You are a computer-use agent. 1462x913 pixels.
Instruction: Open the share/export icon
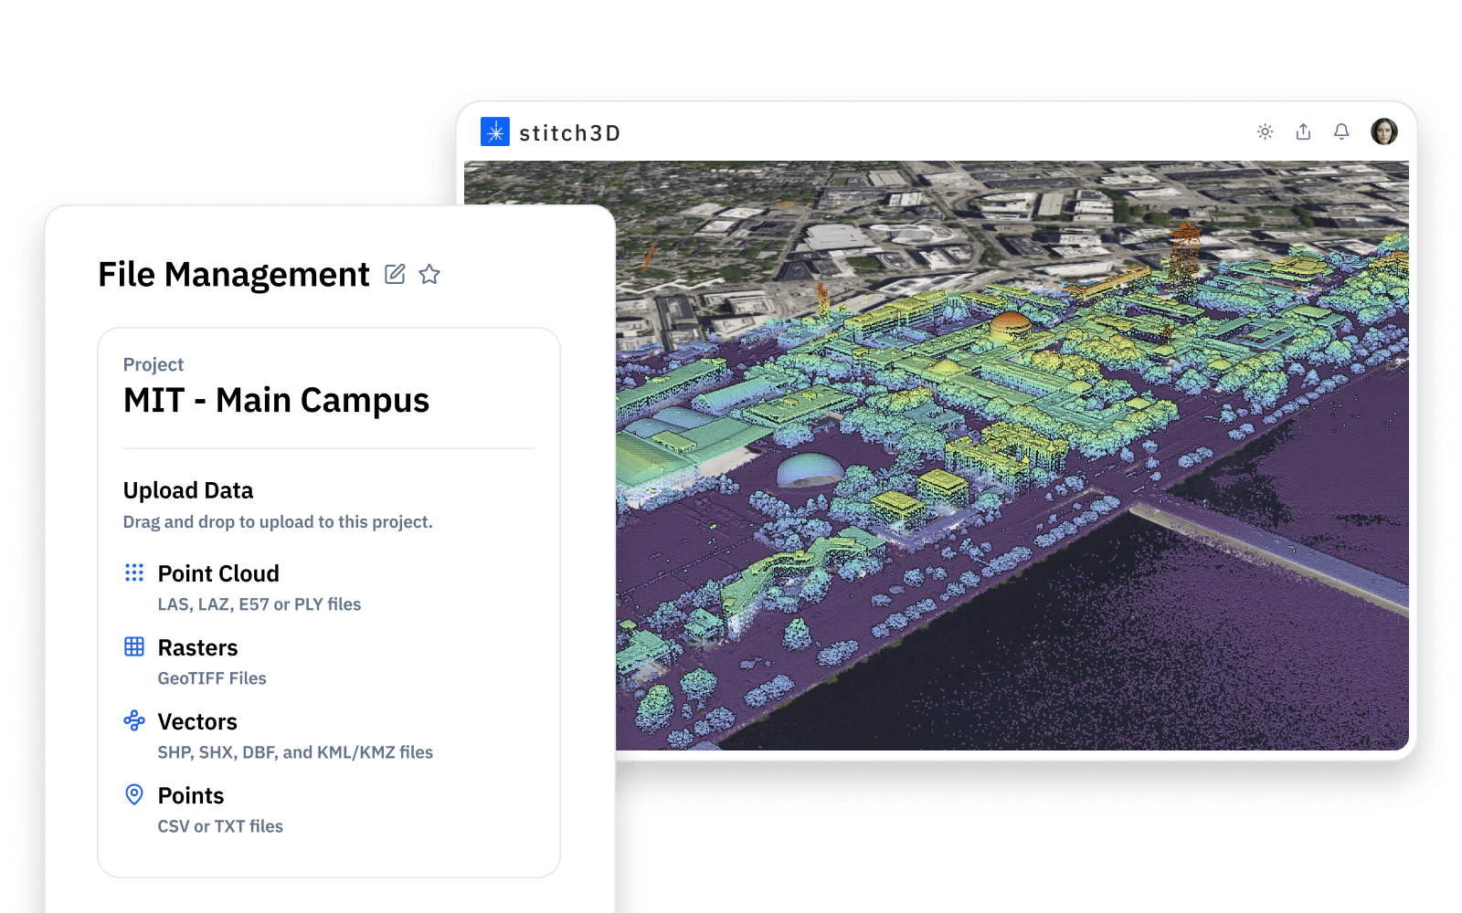[1303, 132]
